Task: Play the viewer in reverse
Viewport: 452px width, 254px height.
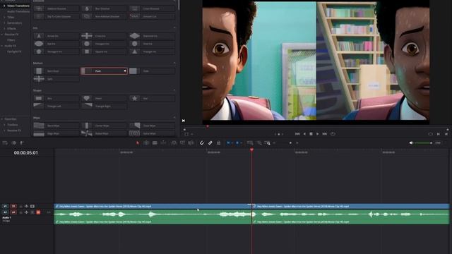Action: tap(304, 134)
